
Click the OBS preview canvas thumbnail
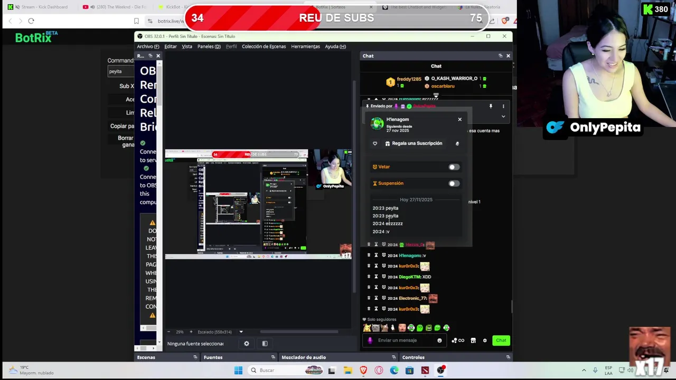[258, 204]
